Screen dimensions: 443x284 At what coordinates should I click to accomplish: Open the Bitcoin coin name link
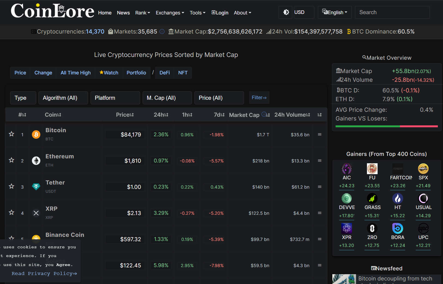(56, 130)
